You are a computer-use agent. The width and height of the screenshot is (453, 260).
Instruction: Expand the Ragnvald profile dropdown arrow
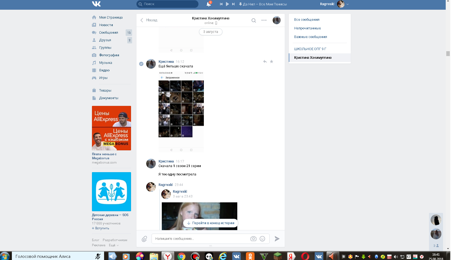pyautogui.click(x=348, y=4)
